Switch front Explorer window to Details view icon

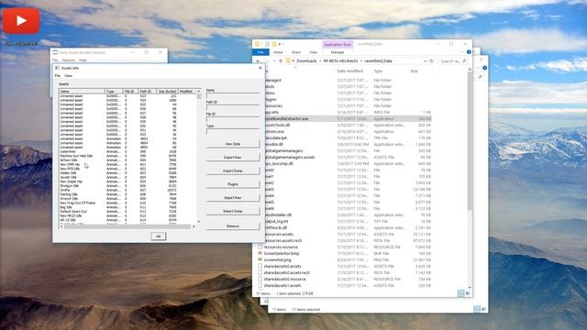point(460,293)
